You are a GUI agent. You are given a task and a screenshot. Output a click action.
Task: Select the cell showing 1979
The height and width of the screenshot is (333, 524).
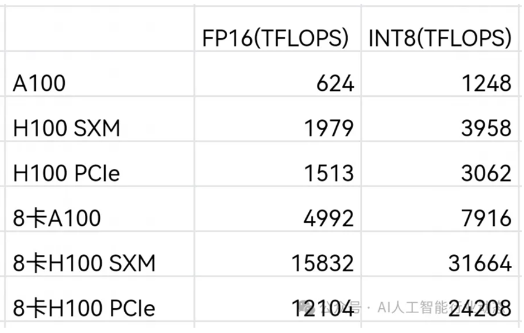(x=327, y=128)
